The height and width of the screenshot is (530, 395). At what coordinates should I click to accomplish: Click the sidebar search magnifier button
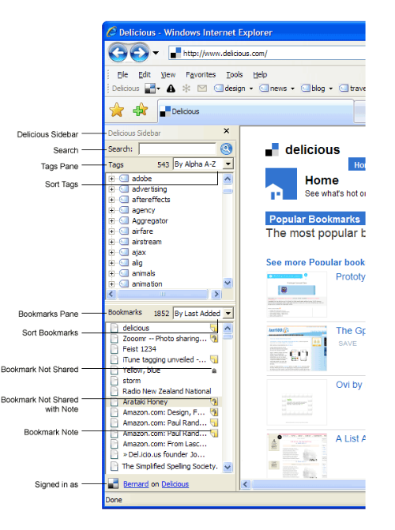pyautogui.click(x=226, y=148)
